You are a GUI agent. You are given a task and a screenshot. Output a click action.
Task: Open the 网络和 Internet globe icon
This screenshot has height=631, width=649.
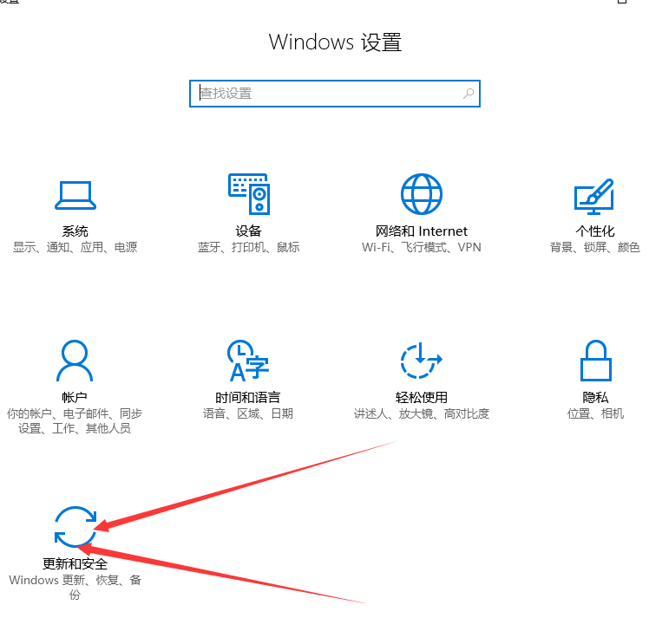click(x=422, y=194)
